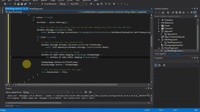The width and height of the screenshot is (200, 112).
Task: Click Categorized view in Properties panel
Action: [156, 65]
